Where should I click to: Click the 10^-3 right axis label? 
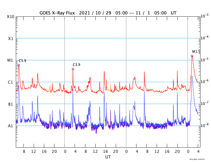(x=204, y=16)
